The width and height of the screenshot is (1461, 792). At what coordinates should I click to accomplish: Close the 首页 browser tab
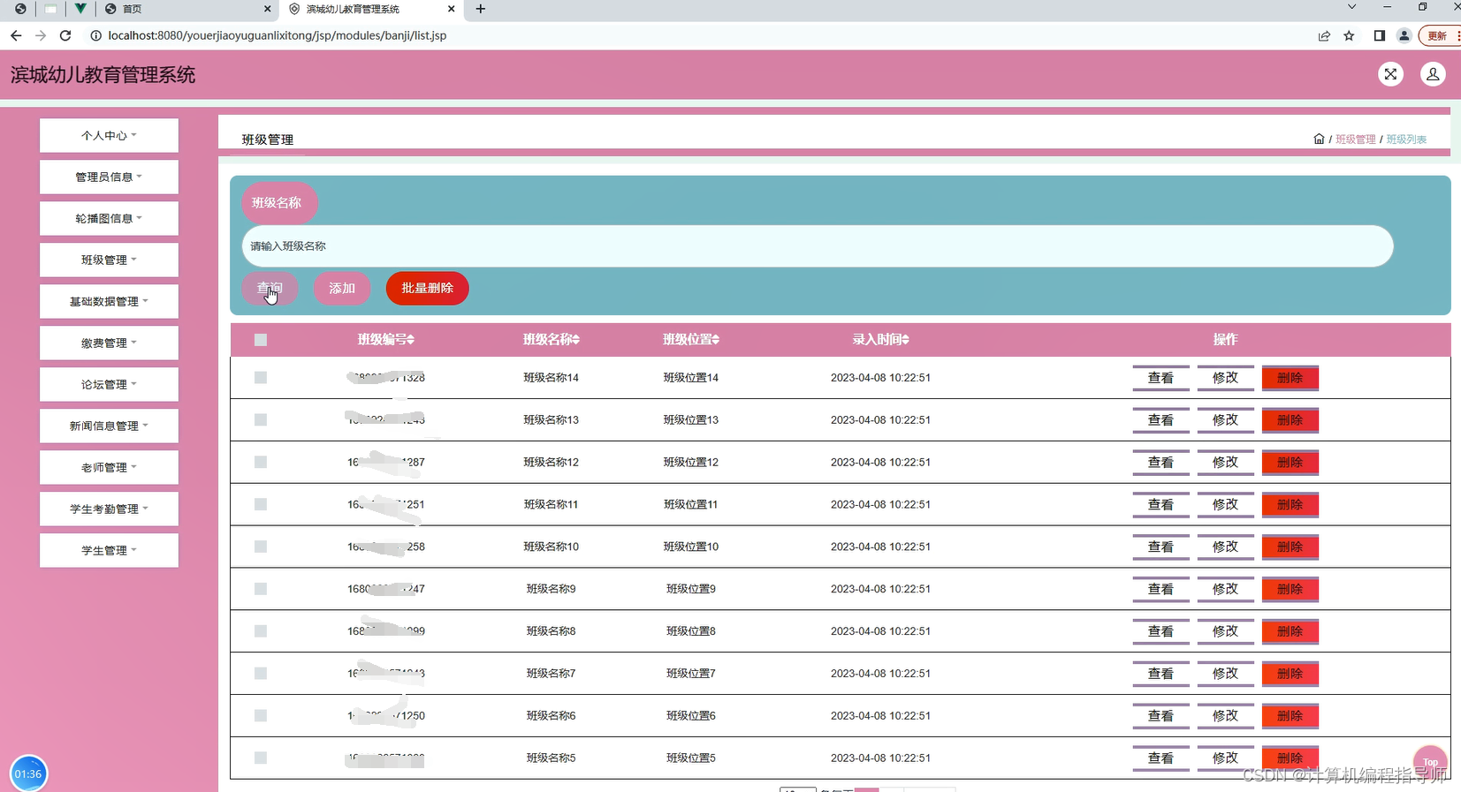268,9
